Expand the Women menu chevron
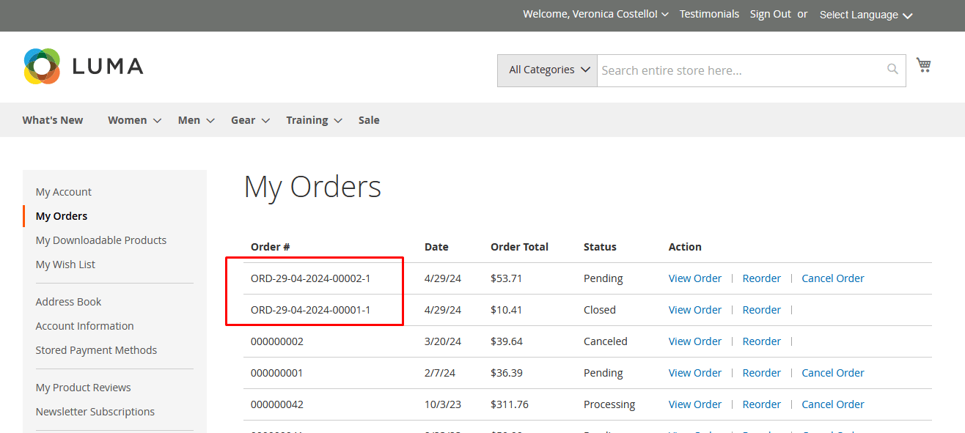Screen dimensions: 965x433 pos(157,121)
